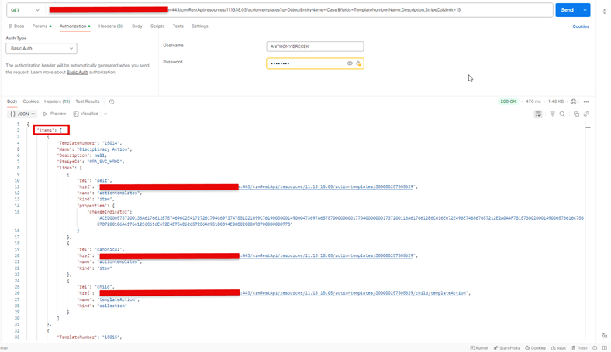Click line number 8 in the gutter
Screen dimensions: 611x352
(18, 168)
